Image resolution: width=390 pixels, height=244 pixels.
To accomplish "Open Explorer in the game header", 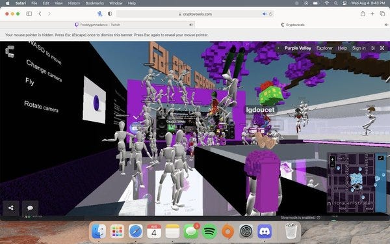I will pos(324,48).
